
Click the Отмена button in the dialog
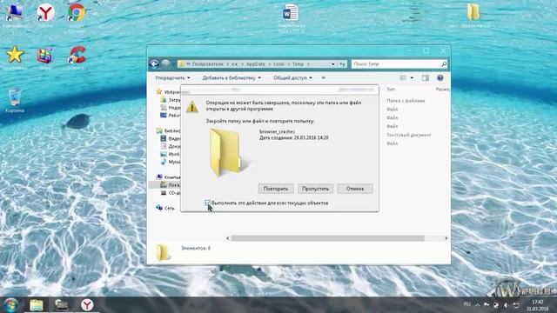[355, 189]
